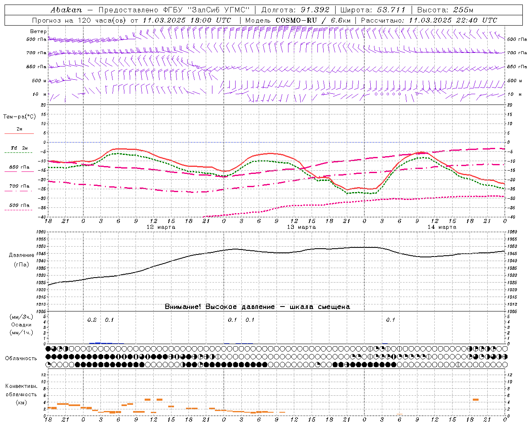Image resolution: width=529 pixels, height=423 pixels.
Task: Click the "Тем-ра(°C)" panel label
Action: click(x=19, y=117)
